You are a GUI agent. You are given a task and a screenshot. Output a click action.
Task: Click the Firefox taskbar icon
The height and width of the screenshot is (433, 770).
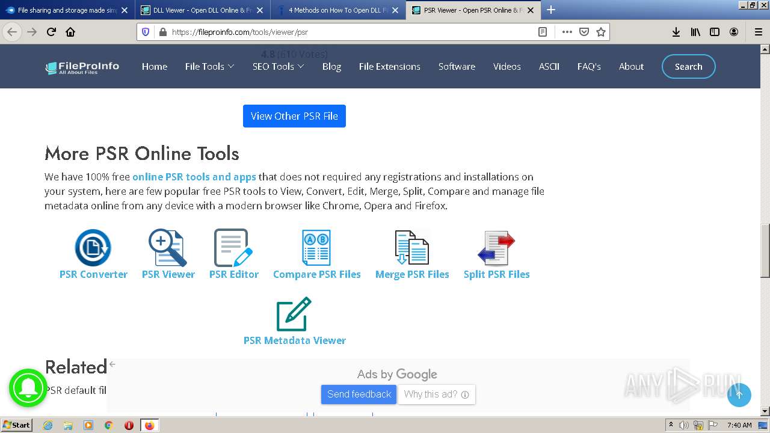click(x=149, y=425)
